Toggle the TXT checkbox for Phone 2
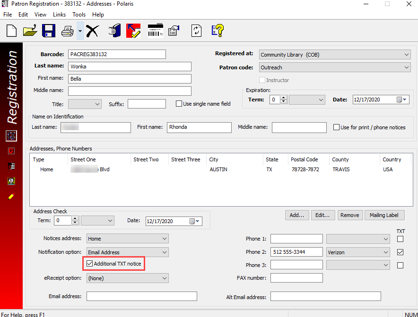The height and width of the screenshot is (317, 418). 401,252
